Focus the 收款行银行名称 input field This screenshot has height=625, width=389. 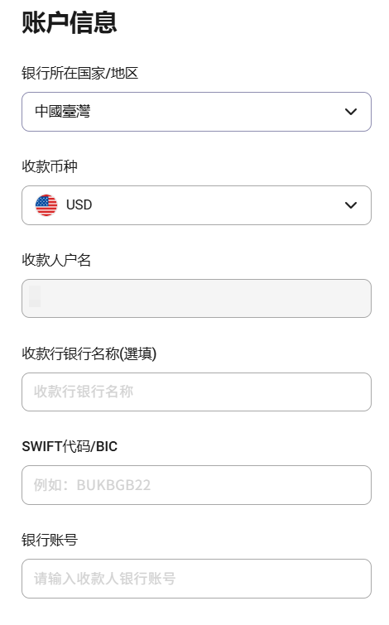coord(196,392)
